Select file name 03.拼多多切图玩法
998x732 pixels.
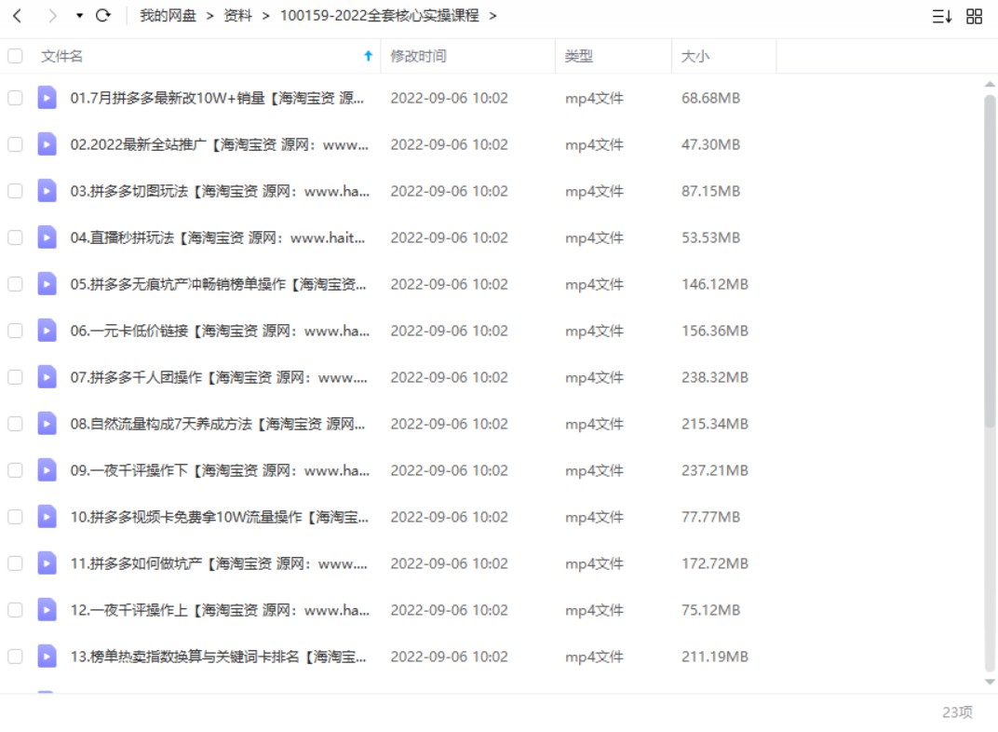coord(221,191)
